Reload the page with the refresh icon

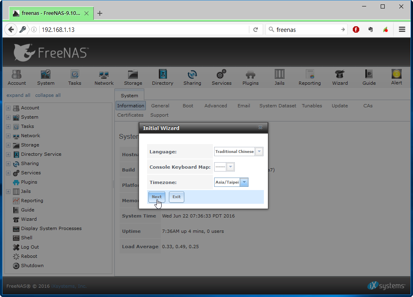(x=255, y=29)
